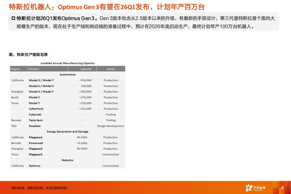Click the >375,000 capacity cell
This screenshot has width=291, height=194.
point(85,97)
